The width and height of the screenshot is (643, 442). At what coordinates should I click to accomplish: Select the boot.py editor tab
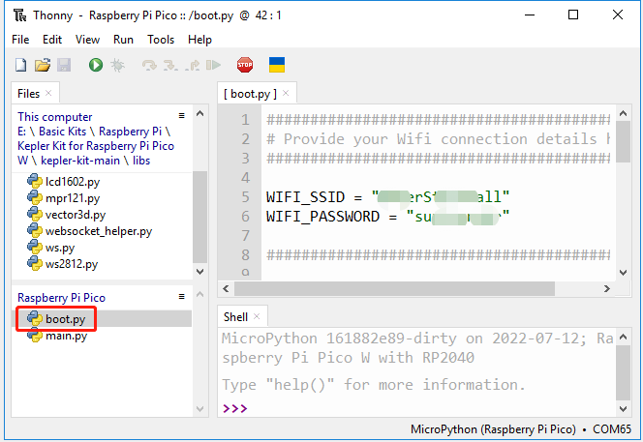tap(250, 94)
